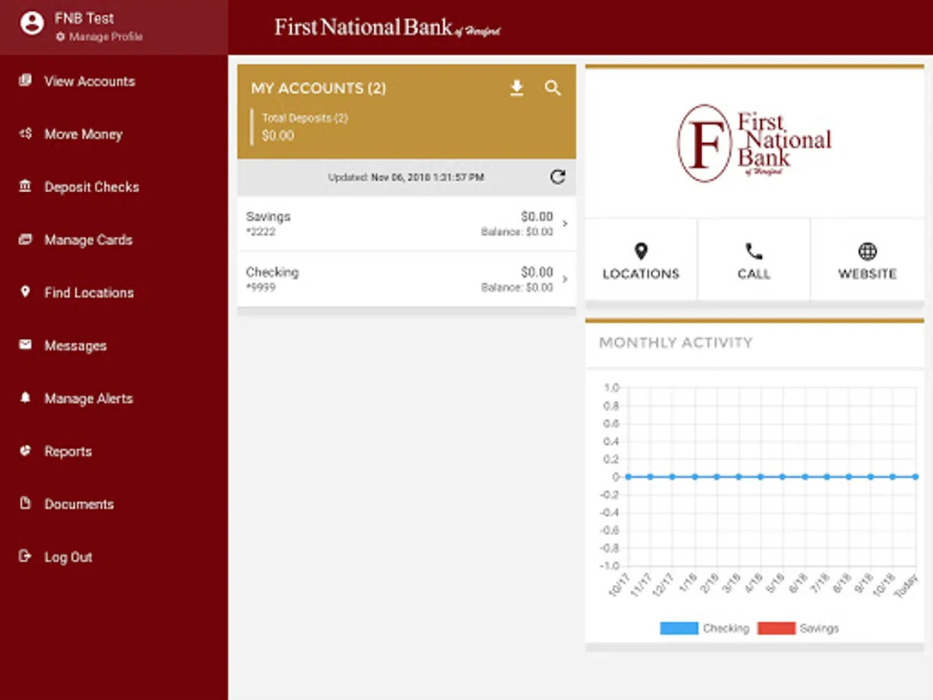Click the Move Money transfer icon
The height and width of the screenshot is (700, 933).
click(x=26, y=133)
